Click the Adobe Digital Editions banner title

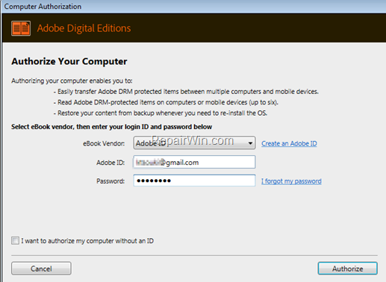click(84, 28)
